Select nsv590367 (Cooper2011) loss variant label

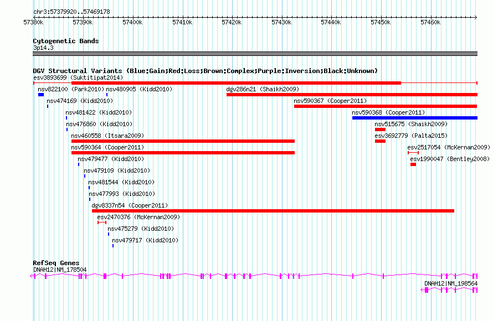330,101
